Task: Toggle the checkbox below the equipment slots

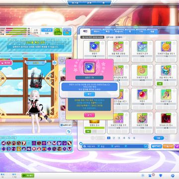Action: (62, 125)
